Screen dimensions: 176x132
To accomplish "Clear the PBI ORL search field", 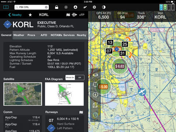I will pos(46,7).
